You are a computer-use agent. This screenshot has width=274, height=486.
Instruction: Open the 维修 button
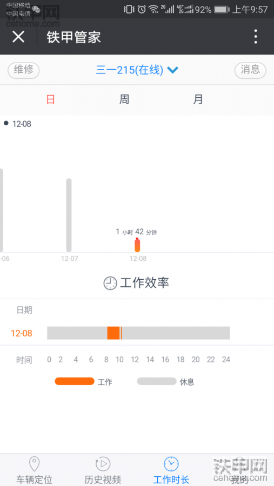coord(24,70)
